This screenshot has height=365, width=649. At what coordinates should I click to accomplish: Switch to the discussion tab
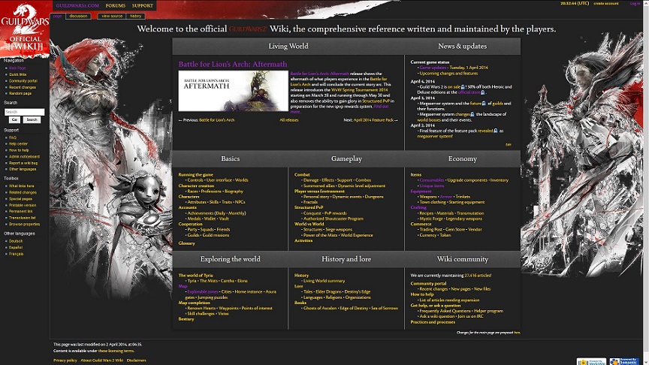(78, 16)
